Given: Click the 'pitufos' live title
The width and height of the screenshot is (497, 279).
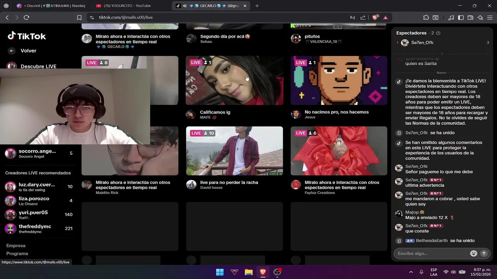Looking at the screenshot, I should click(x=312, y=36).
